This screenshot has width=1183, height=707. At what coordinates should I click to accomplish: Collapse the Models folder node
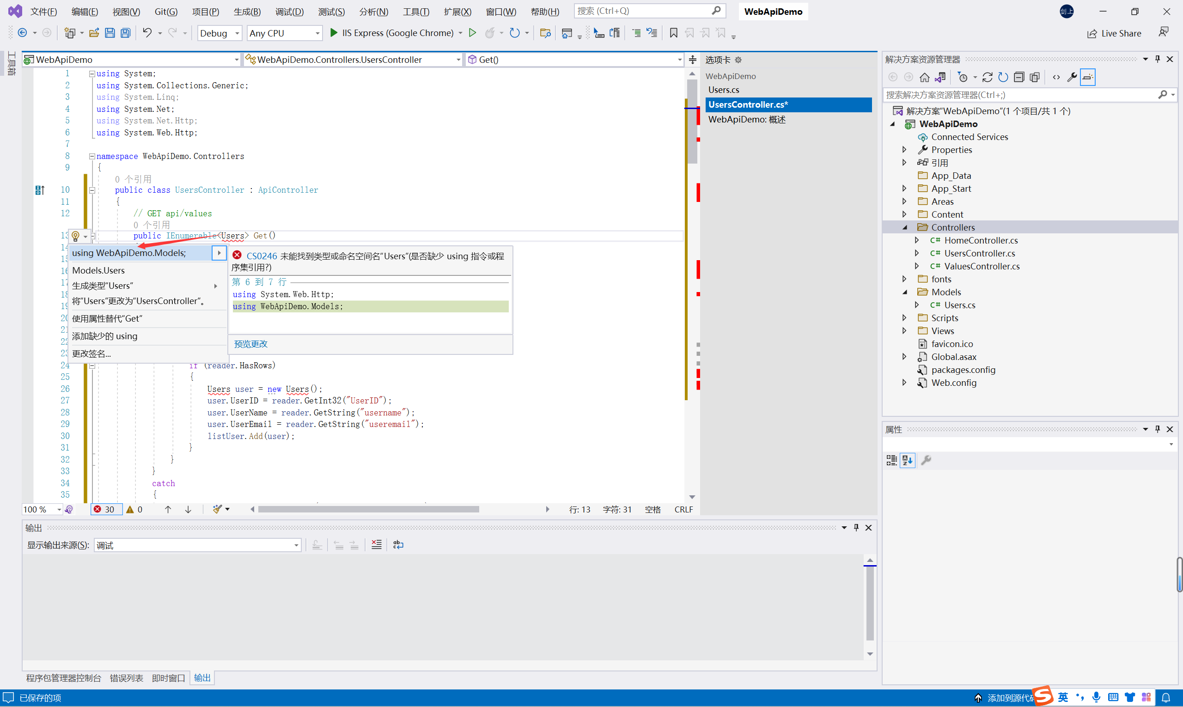(x=904, y=292)
